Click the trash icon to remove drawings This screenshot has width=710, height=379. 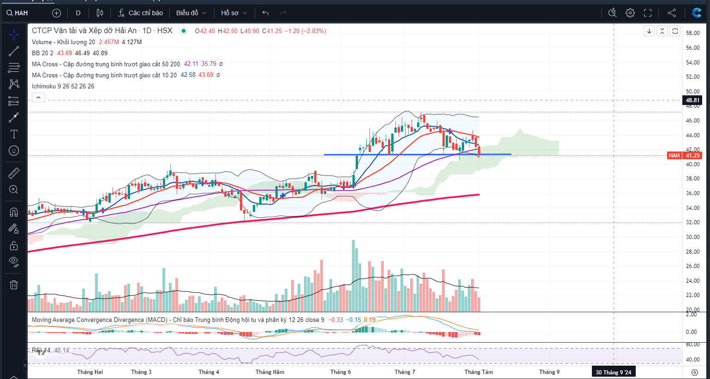[14, 285]
